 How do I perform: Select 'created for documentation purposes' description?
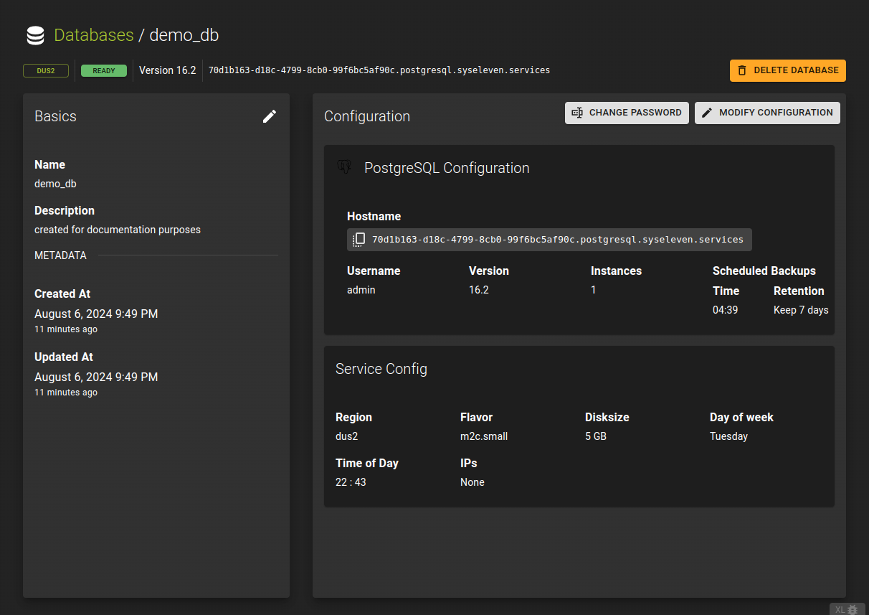pos(118,230)
